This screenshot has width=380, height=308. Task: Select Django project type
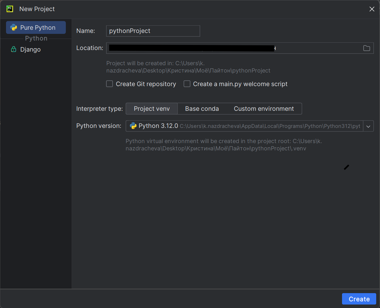coord(36,49)
